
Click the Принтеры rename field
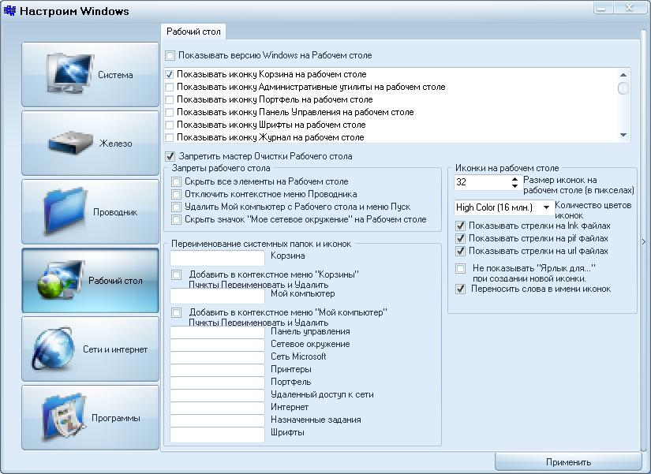pos(217,370)
